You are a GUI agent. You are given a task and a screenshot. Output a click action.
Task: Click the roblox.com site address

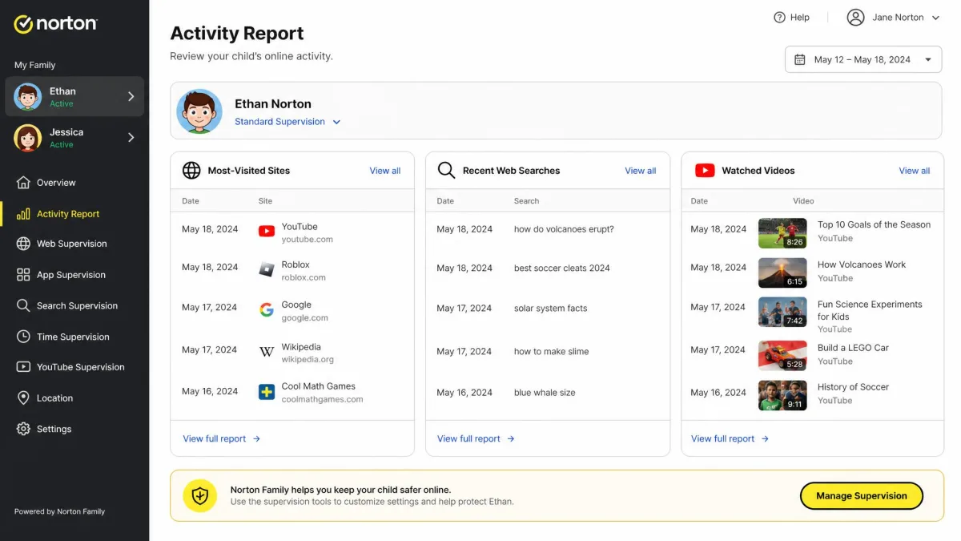[304, 277]
